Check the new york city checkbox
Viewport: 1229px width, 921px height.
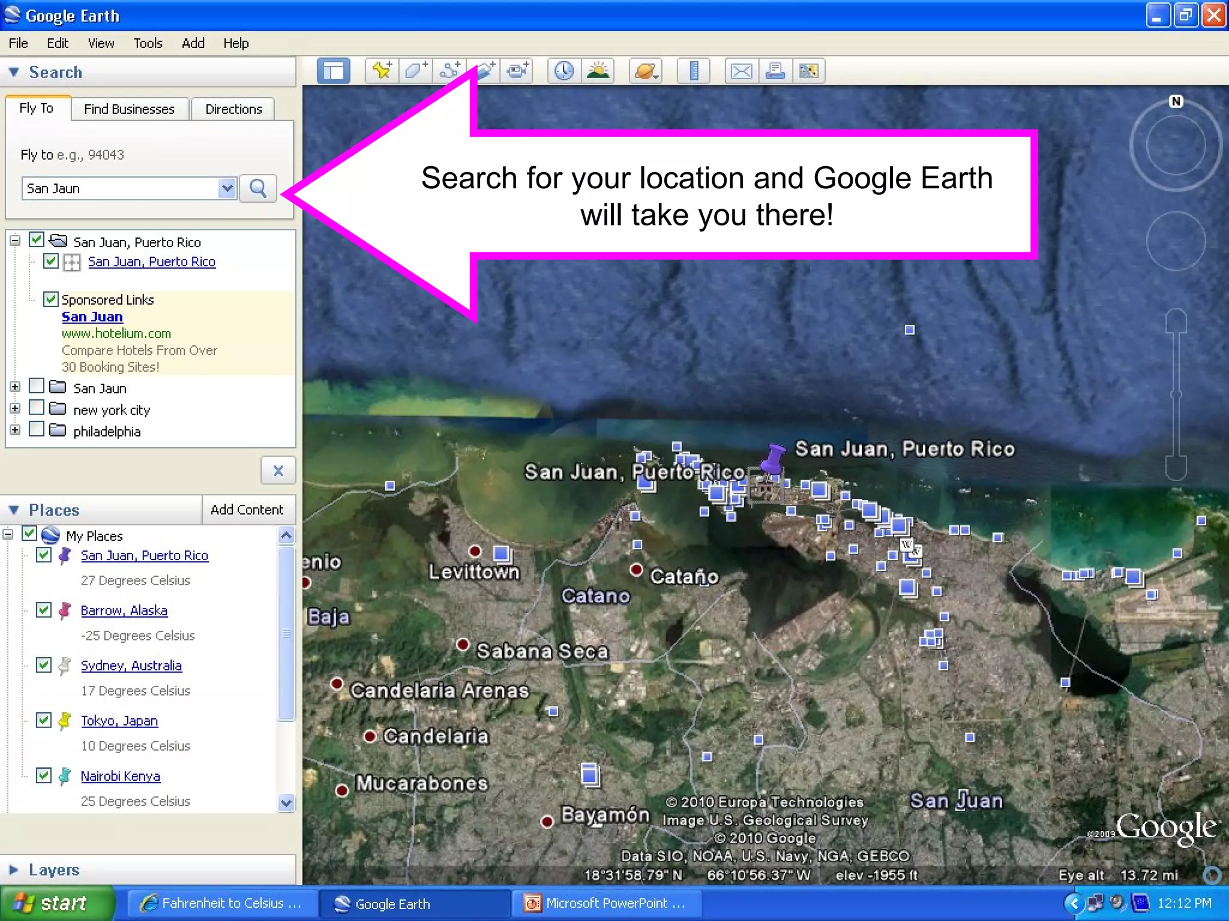pos(37,408)
